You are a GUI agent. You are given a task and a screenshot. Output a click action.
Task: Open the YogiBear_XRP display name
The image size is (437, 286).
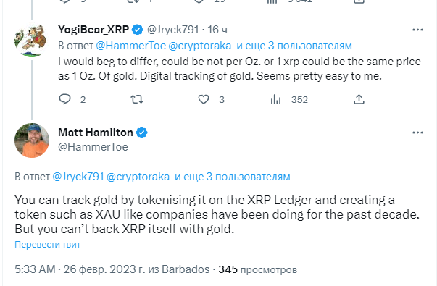[93, 29]
